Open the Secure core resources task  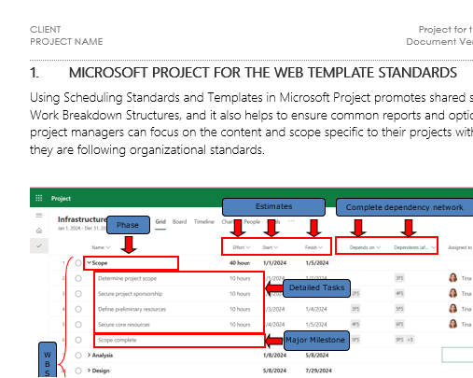coord(124,325)
